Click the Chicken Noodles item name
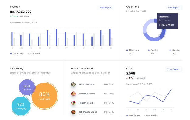The image size is (190, 120). coord(87,94)
